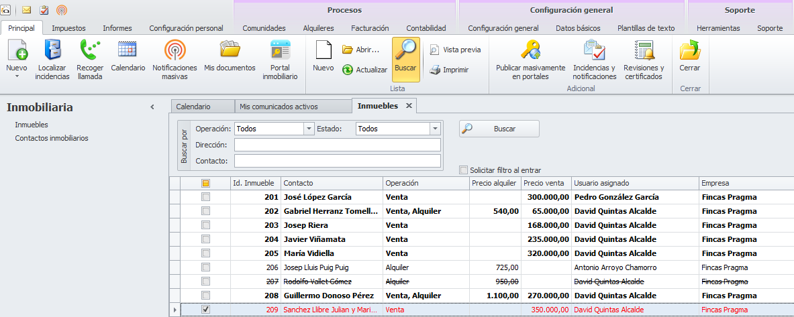Uncheck the box for Sanchez Llibre row
This screenshot has width=794, height=317.
[x=205, y=310]
